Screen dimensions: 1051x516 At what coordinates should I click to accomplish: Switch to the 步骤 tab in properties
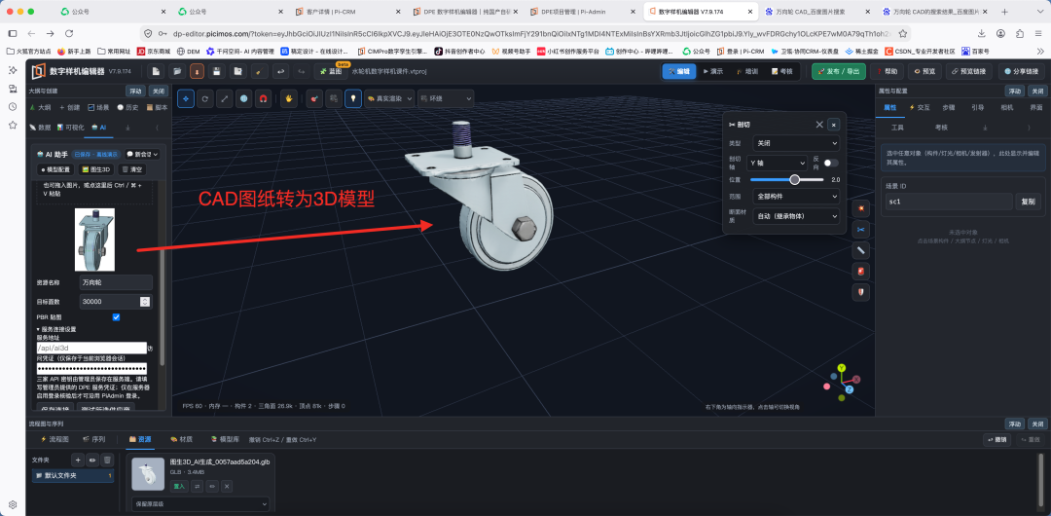(949, 107)
